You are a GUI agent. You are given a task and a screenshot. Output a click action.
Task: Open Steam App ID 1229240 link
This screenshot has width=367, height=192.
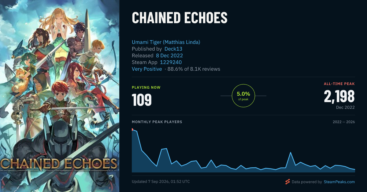click(x=171, y=62)
